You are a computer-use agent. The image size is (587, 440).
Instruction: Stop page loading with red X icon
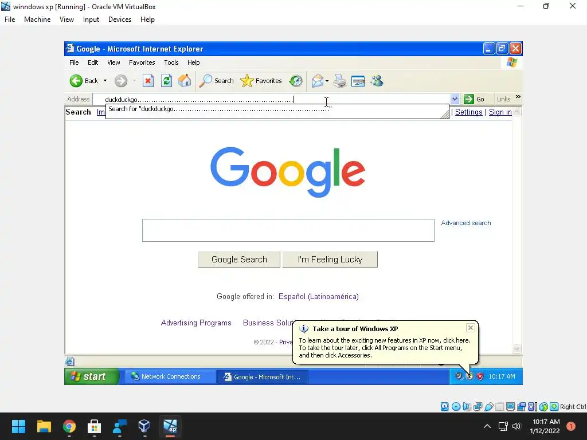148,81
